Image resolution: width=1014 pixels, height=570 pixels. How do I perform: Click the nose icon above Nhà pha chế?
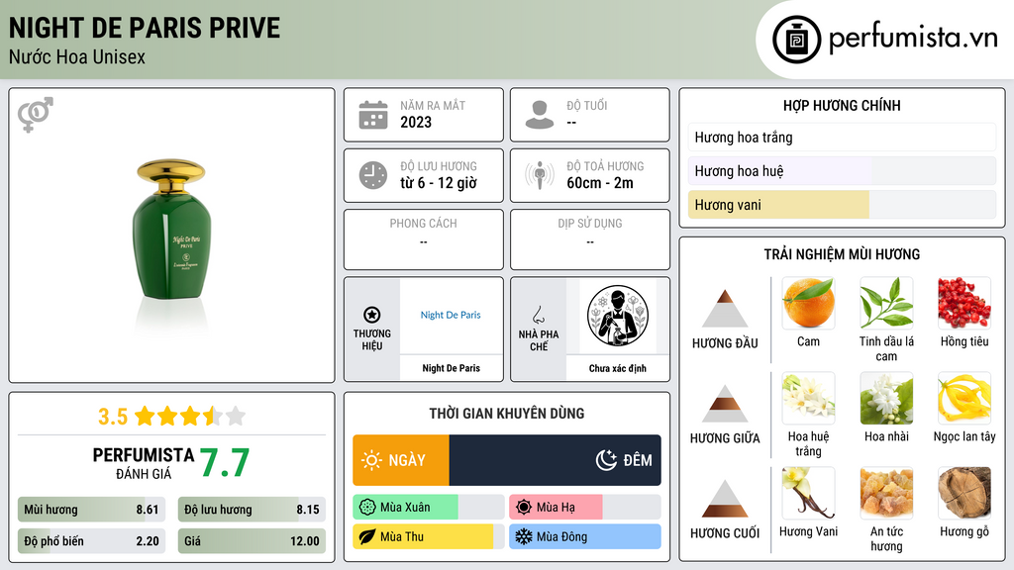click(x=538, y=315)
